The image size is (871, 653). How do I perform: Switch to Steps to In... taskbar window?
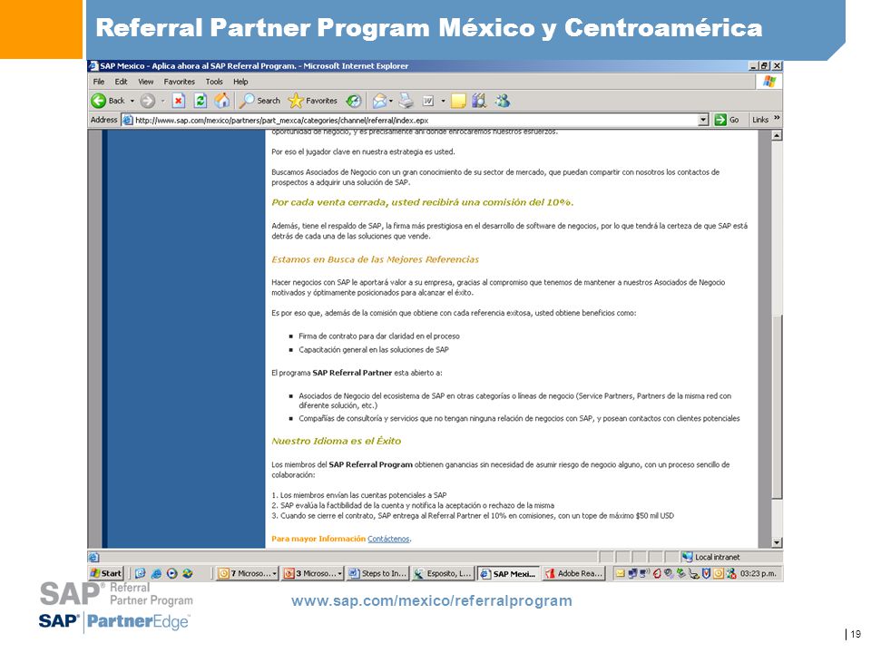(377, 573)
